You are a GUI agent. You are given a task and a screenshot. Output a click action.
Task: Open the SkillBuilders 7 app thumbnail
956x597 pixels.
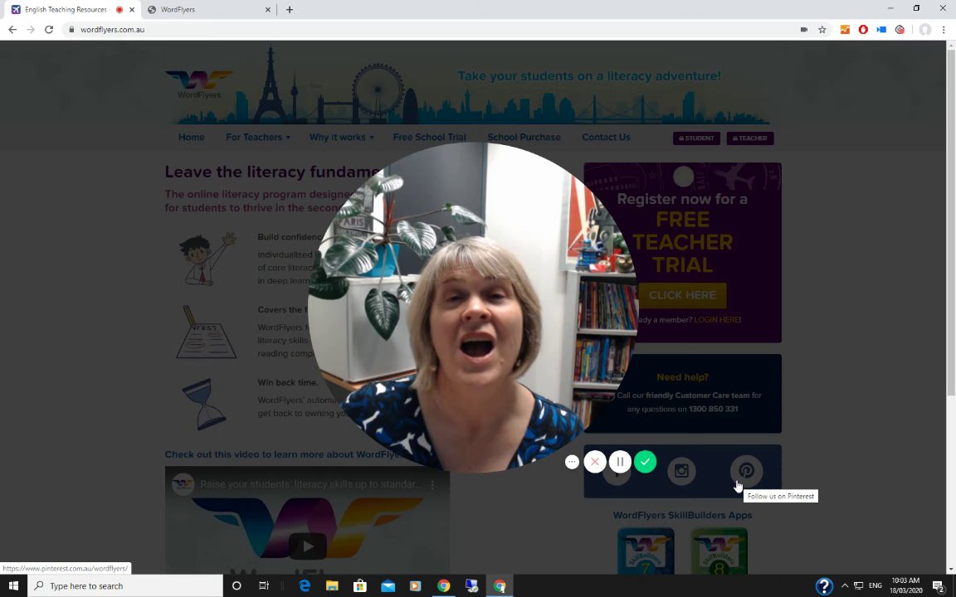pos(646,552)
